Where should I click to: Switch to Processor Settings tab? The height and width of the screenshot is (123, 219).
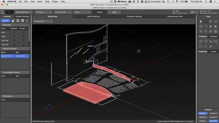point(134,16)
